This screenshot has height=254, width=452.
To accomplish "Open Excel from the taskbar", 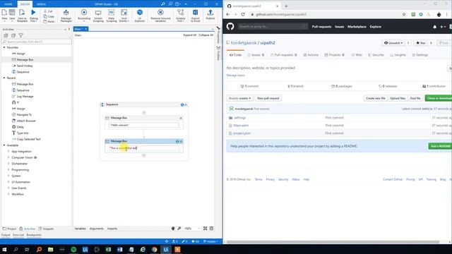I will click(108, 249).
